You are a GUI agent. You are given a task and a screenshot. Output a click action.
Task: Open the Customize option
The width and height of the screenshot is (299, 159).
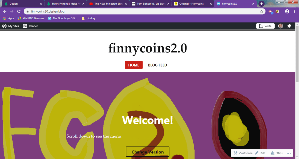[x=243, y=153]
